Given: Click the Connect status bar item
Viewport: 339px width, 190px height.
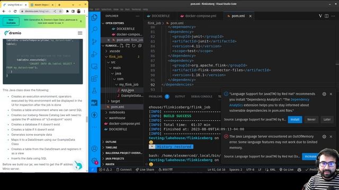Looking at the screenshot, I should [124, 169].
